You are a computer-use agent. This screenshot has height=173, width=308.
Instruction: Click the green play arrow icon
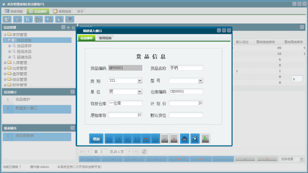pos(205,139)
